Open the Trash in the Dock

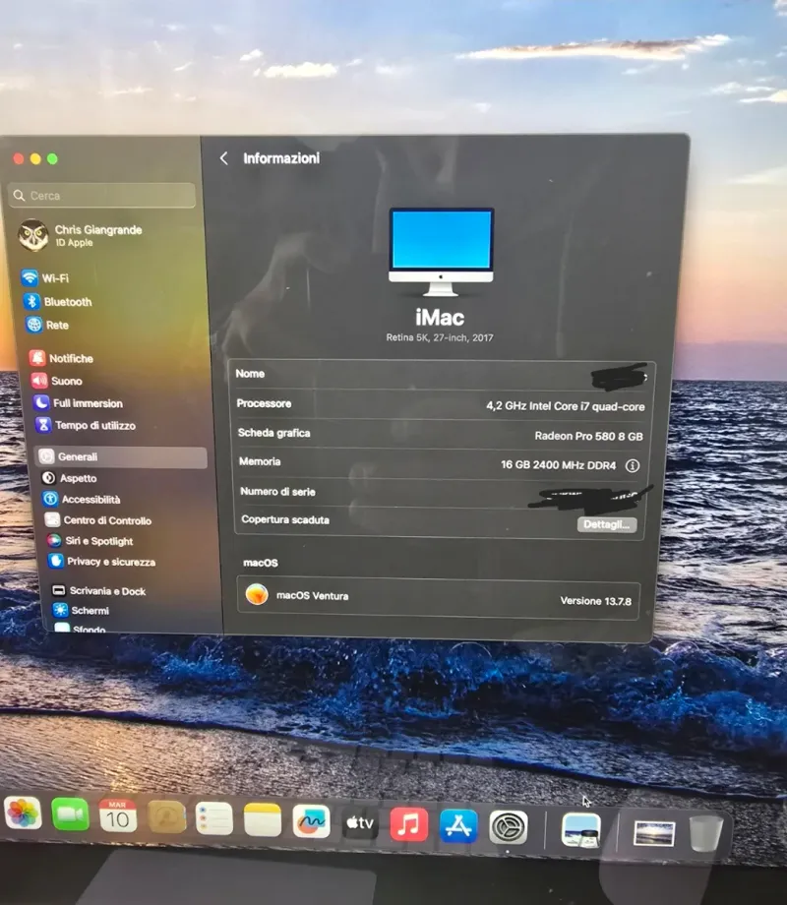(705, 833)
